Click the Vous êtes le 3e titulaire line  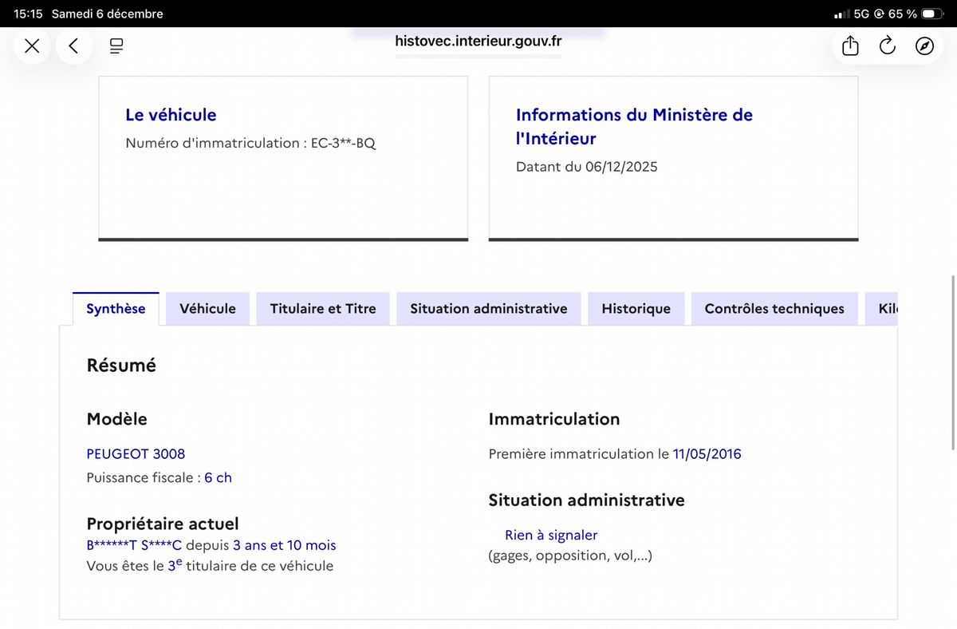(x=210, y=565)
